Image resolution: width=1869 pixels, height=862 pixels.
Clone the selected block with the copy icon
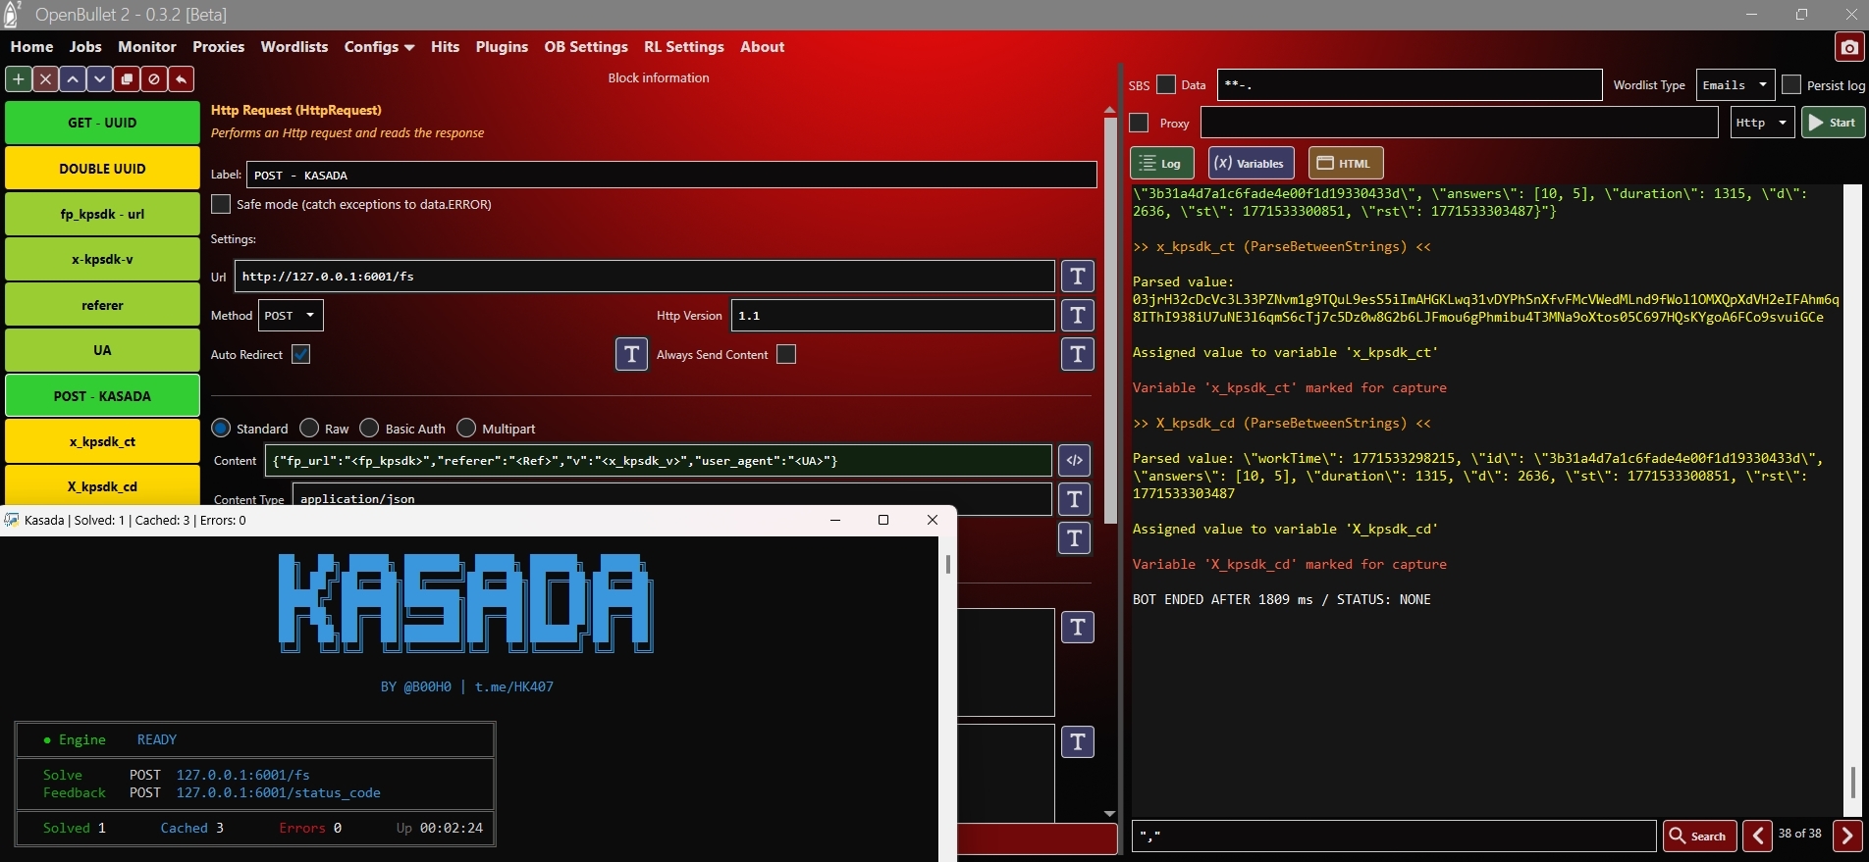(127, 79)
